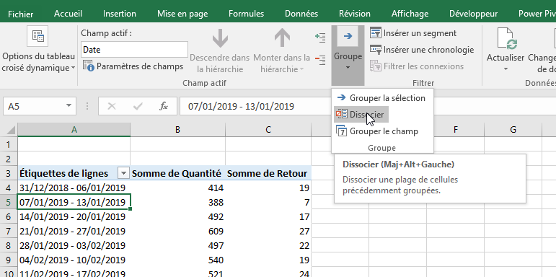Select quantity cell with value 609
Image resolution: width=556 pixels, height=277 pixels.
coord(177,232)
